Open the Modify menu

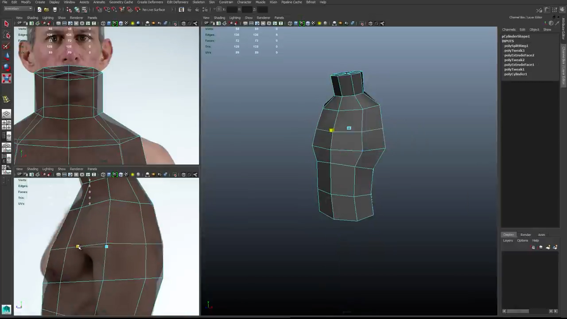click(x=26, y=2)
